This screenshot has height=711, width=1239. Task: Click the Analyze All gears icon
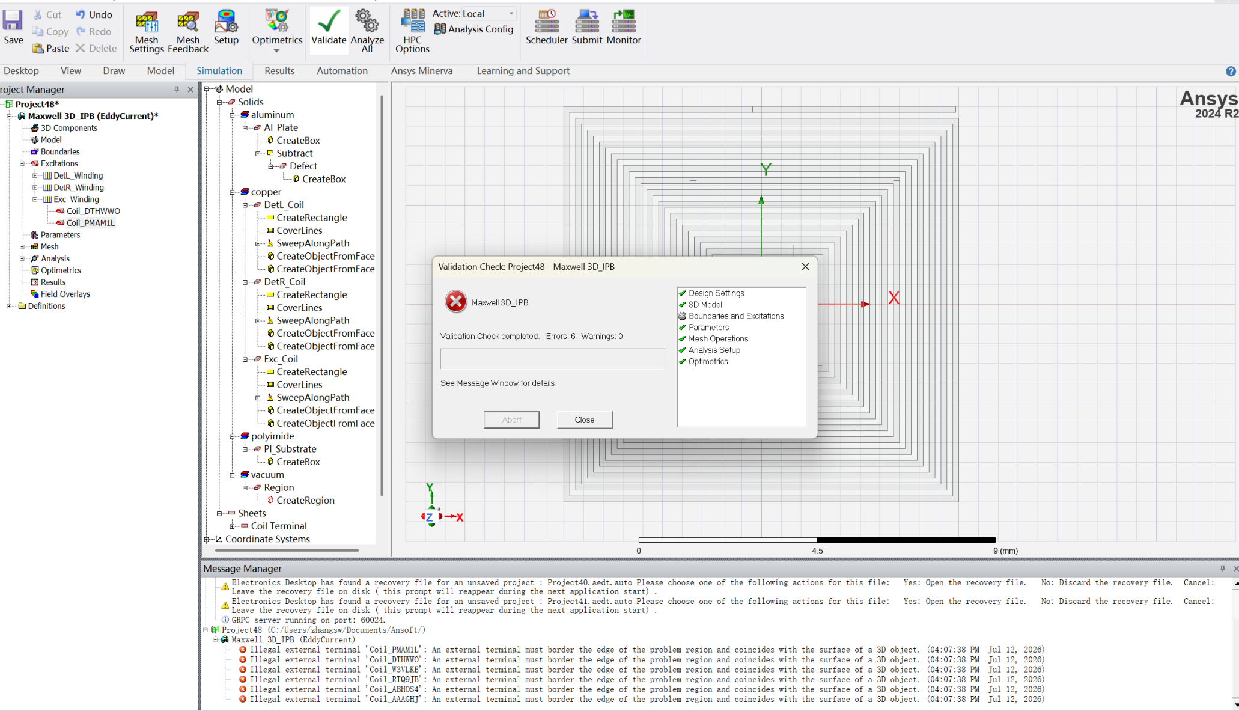[367, 21]
